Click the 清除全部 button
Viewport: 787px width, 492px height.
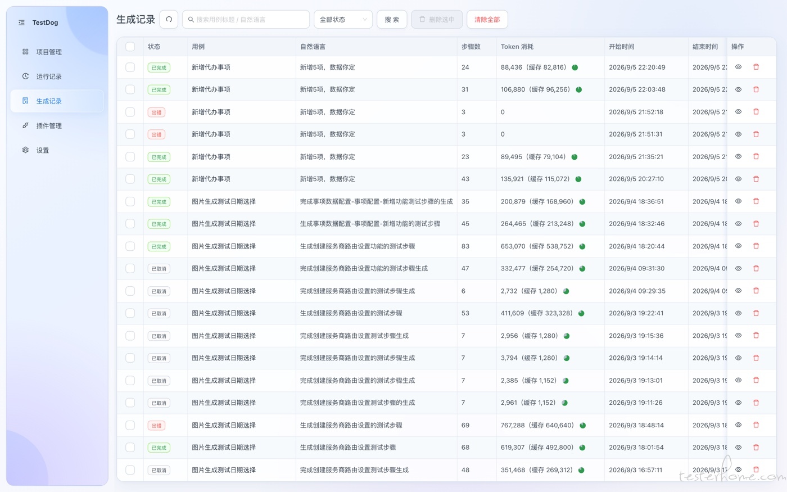click(487, 20)
